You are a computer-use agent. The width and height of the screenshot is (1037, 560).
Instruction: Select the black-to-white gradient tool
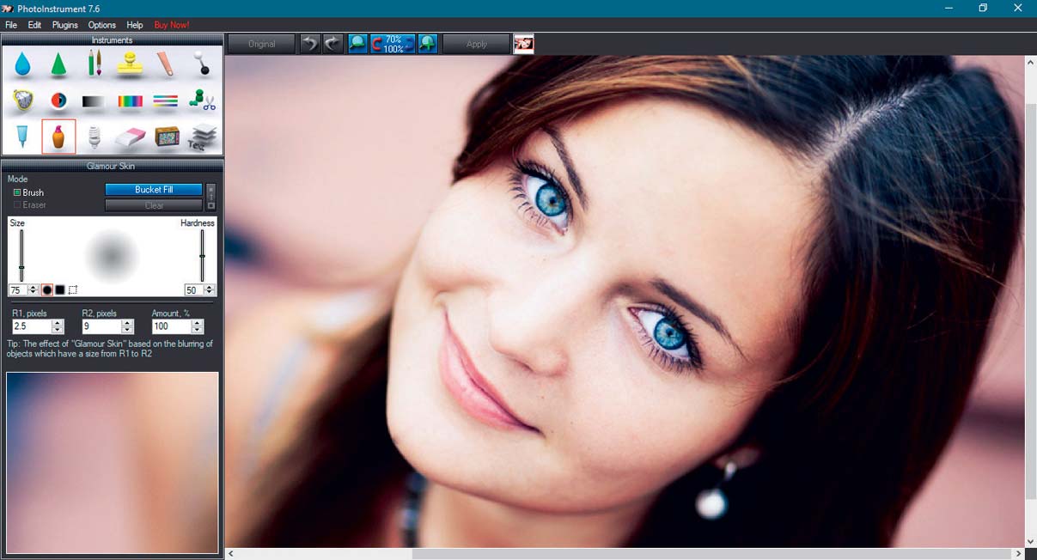(95, 101)
